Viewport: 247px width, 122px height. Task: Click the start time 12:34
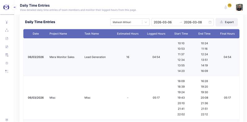[x=181, y=60]
